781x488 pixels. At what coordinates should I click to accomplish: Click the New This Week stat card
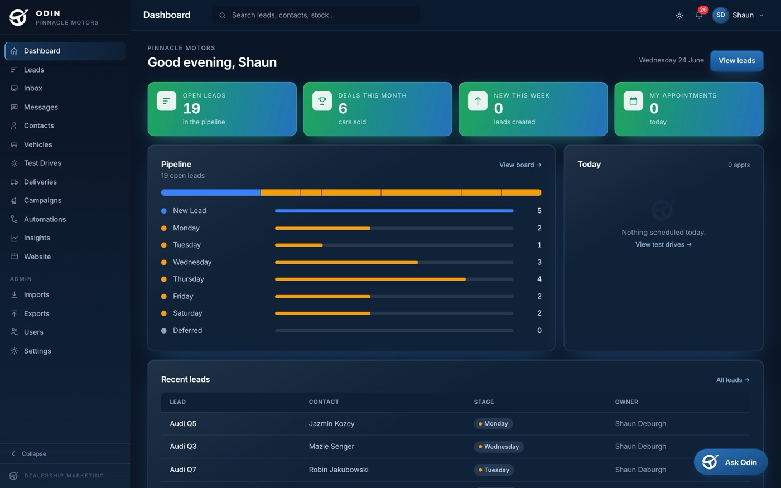[533, 109]
